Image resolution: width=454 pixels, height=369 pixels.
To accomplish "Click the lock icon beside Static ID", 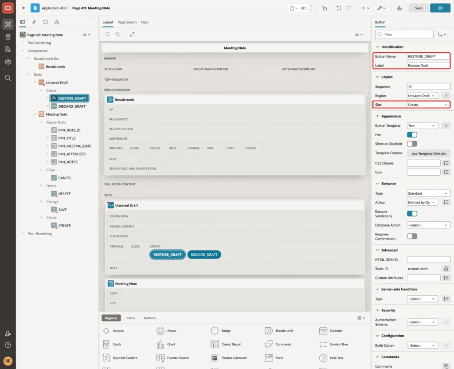I will point(446,269).
